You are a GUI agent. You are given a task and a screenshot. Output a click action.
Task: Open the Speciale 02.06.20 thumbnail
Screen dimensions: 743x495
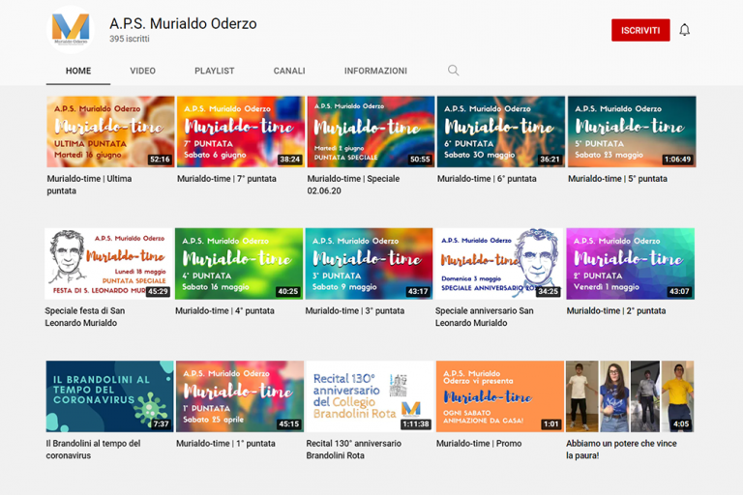(x=371, y=131)
